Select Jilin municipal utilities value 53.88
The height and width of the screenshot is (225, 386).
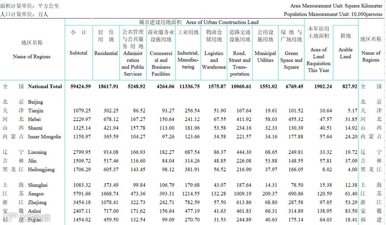tap(271, 161)
